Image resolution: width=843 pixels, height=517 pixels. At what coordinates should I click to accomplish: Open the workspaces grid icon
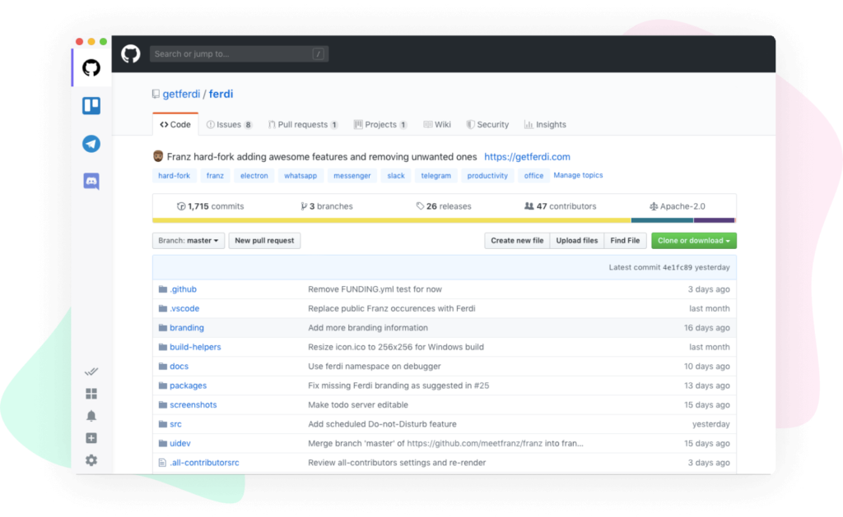tap(91, 394)
